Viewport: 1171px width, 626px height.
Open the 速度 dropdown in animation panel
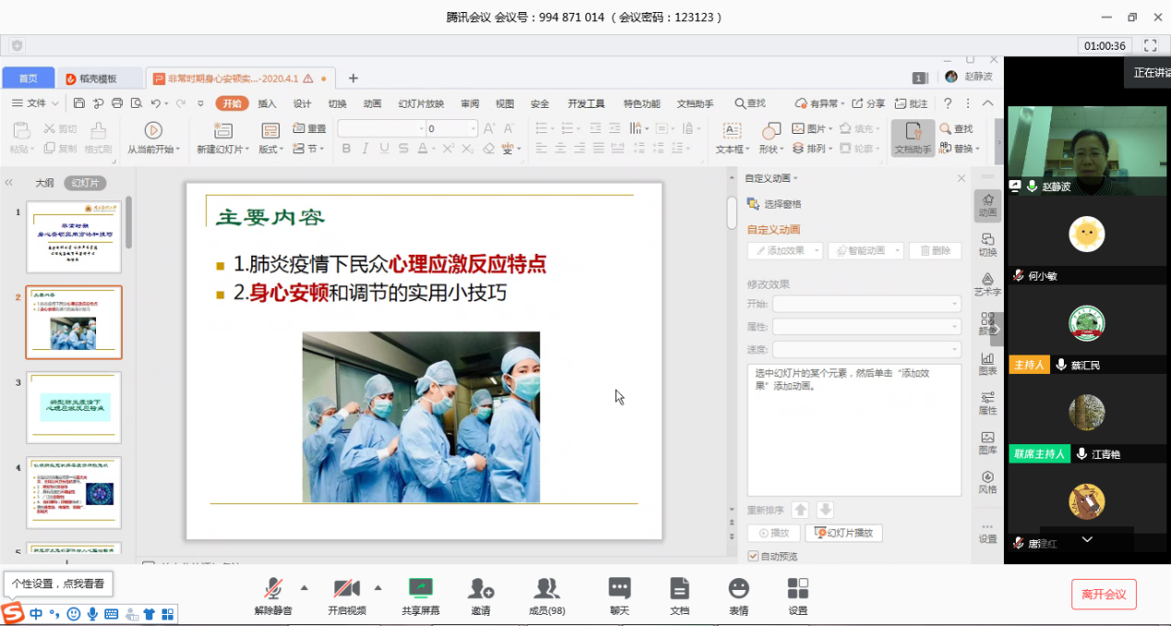pyautogui.click(x=867, y=350)
